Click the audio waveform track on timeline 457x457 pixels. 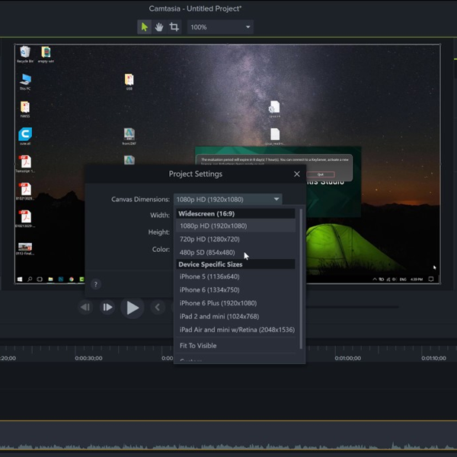click(228, 446)
